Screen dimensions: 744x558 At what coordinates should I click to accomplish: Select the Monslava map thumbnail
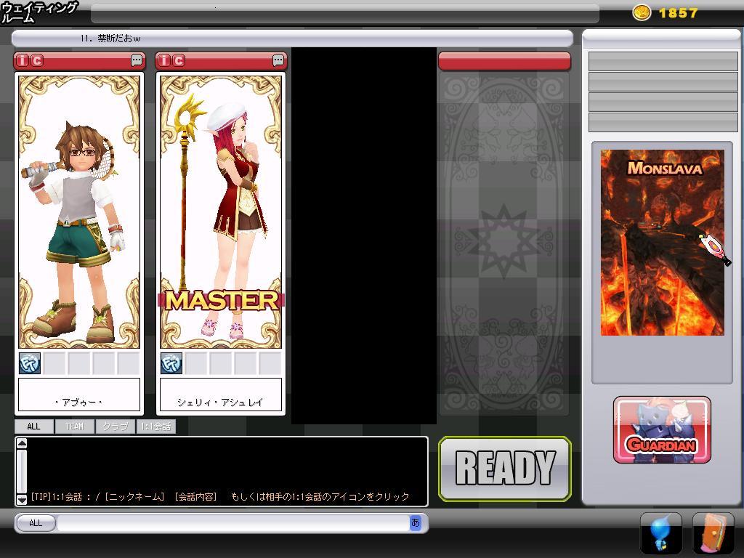pos(662,242)
